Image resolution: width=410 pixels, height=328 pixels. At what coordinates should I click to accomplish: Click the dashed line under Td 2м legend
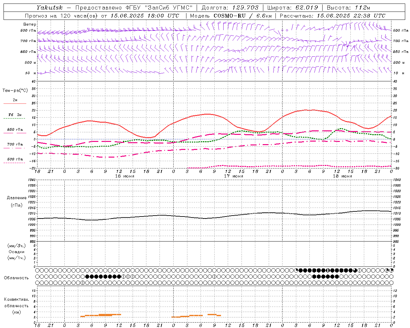pos(14,119)
